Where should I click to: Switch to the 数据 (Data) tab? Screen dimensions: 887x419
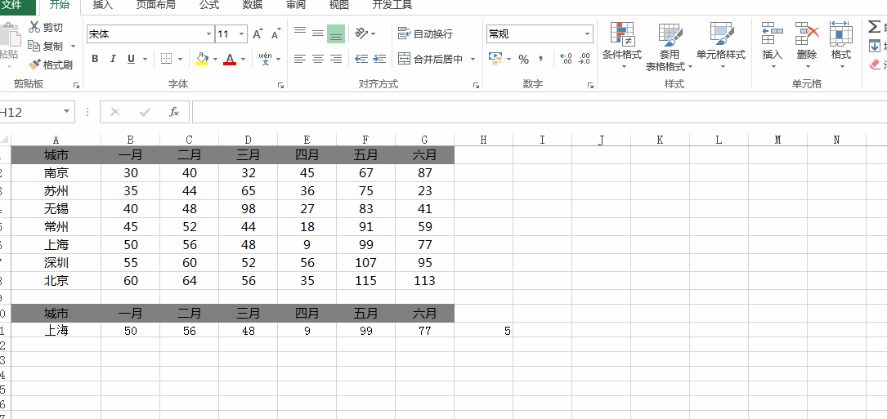pyautogui.click(x=253, y=6)
